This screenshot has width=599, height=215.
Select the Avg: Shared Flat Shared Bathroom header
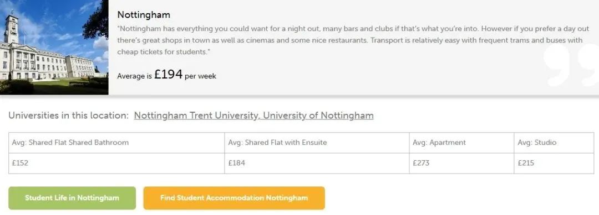coord(116,143)
